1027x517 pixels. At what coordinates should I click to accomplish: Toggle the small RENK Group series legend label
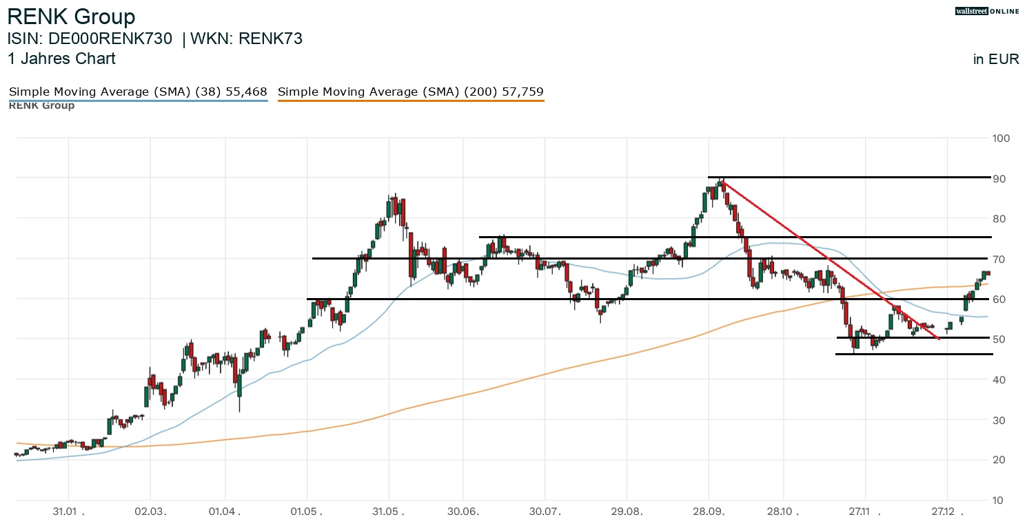[x=41, y=106]
